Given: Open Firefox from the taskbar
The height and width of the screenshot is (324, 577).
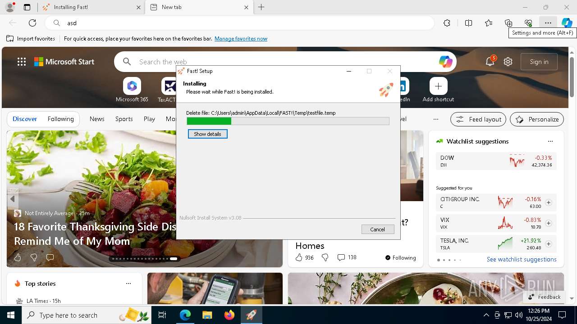Looking at the screenshot, I should point(229,315).
